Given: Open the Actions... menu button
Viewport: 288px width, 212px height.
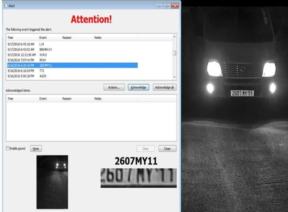Looking at the screenshot, I should point(114,87).
